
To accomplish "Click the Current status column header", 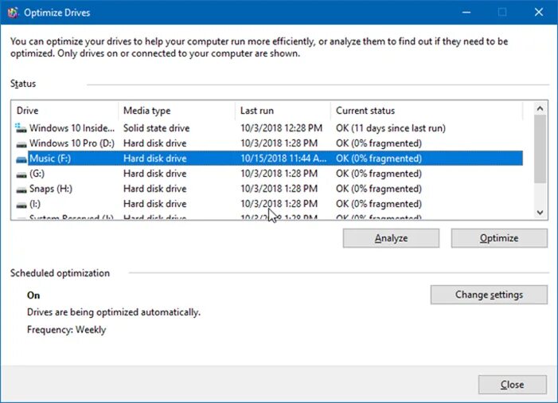I will coord(426,111).
